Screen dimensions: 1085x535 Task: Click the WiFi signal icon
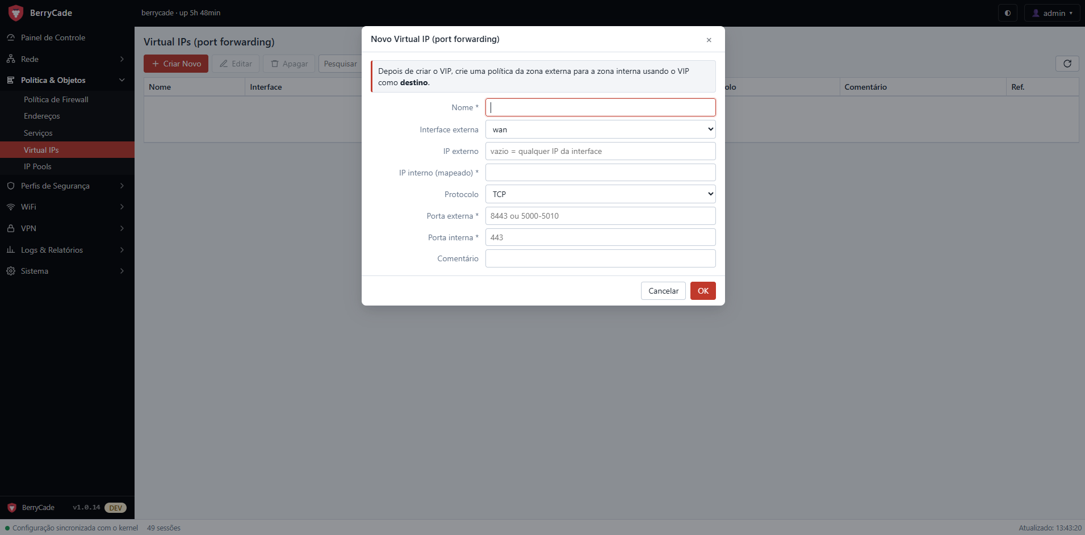11,207
